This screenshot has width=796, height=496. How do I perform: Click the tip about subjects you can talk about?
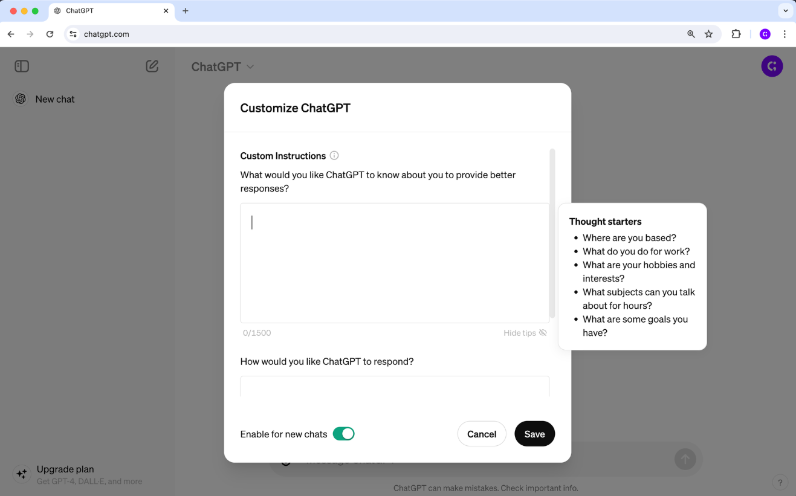tap(639, 299)
